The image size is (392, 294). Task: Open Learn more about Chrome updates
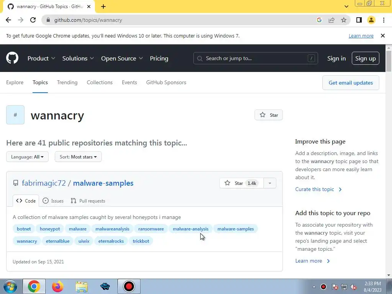(x=361, y=36)
